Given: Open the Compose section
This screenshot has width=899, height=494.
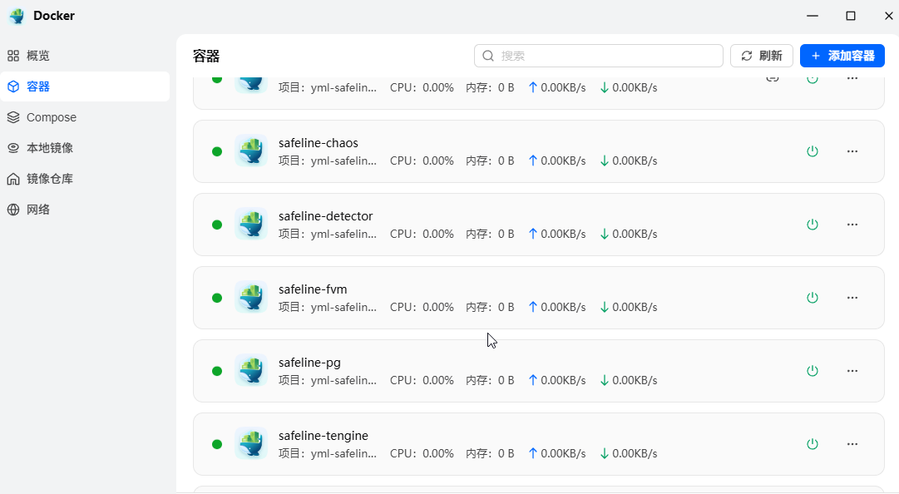Looking at the screenshot, I should click(x=85, y=117).
